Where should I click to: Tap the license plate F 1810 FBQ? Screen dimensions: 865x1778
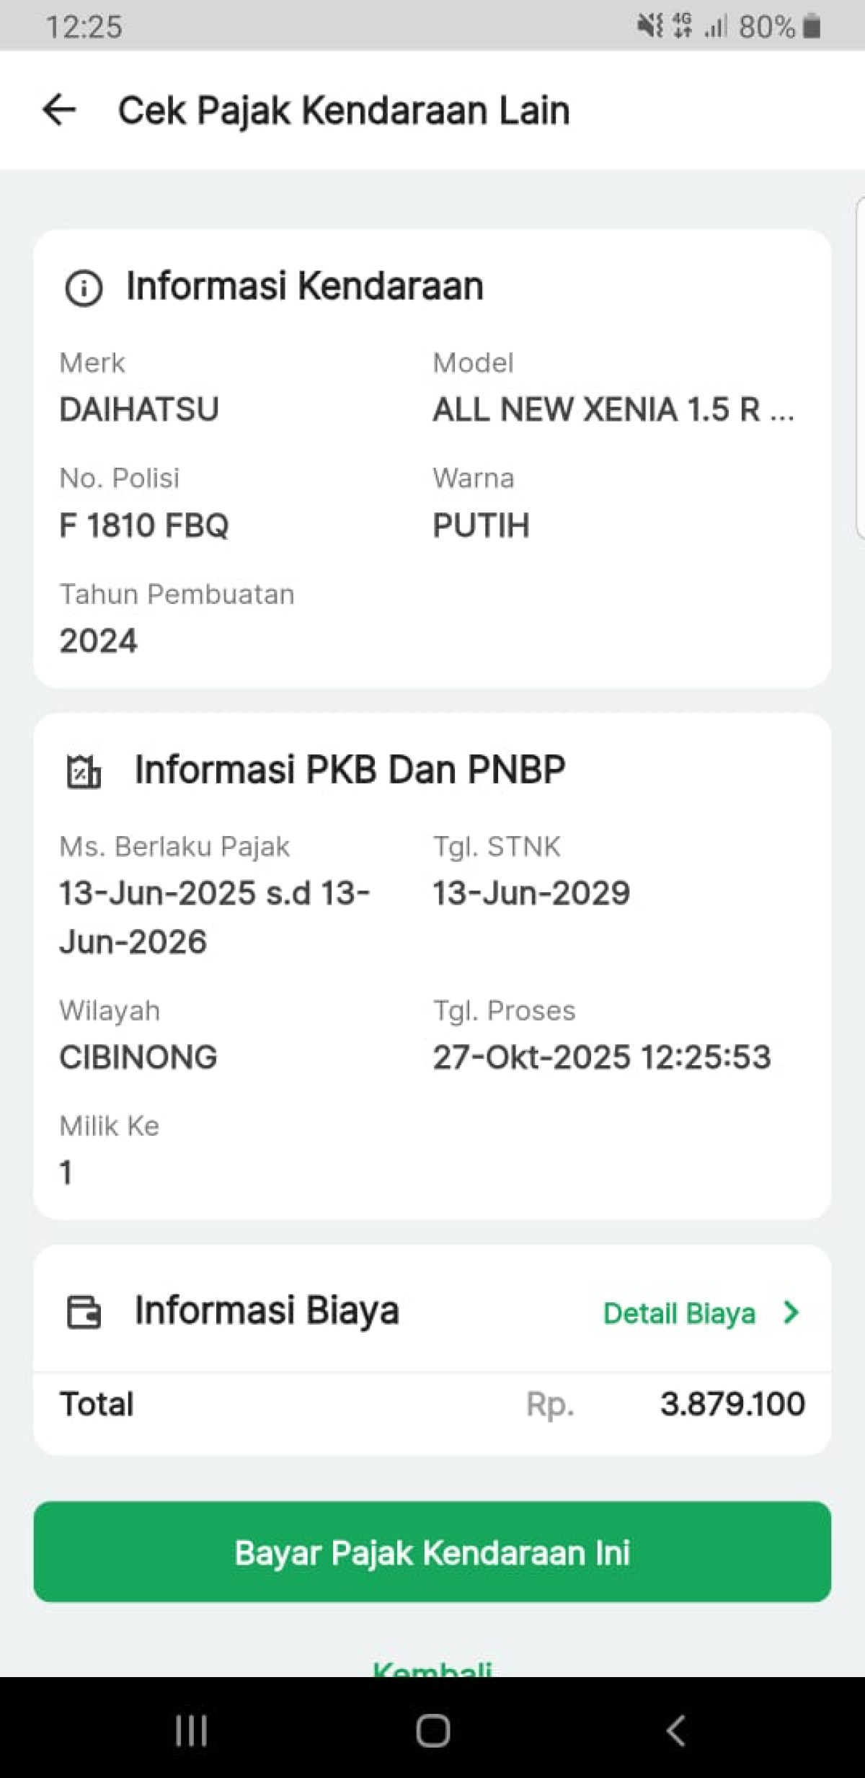144,525
